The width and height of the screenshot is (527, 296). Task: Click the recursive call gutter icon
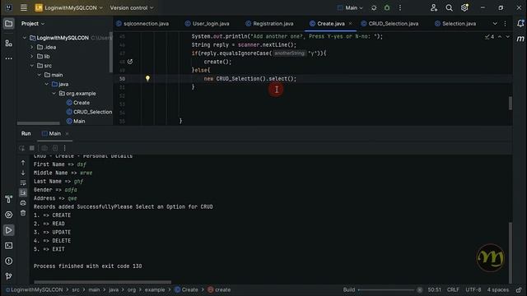point(130,62)
